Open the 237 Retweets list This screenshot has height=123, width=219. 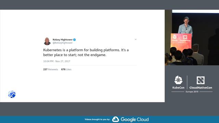[x=51, y=69]
